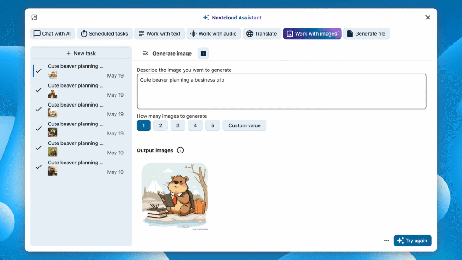
Task: Select 1 image to generate
Action: tap(143, 125)
